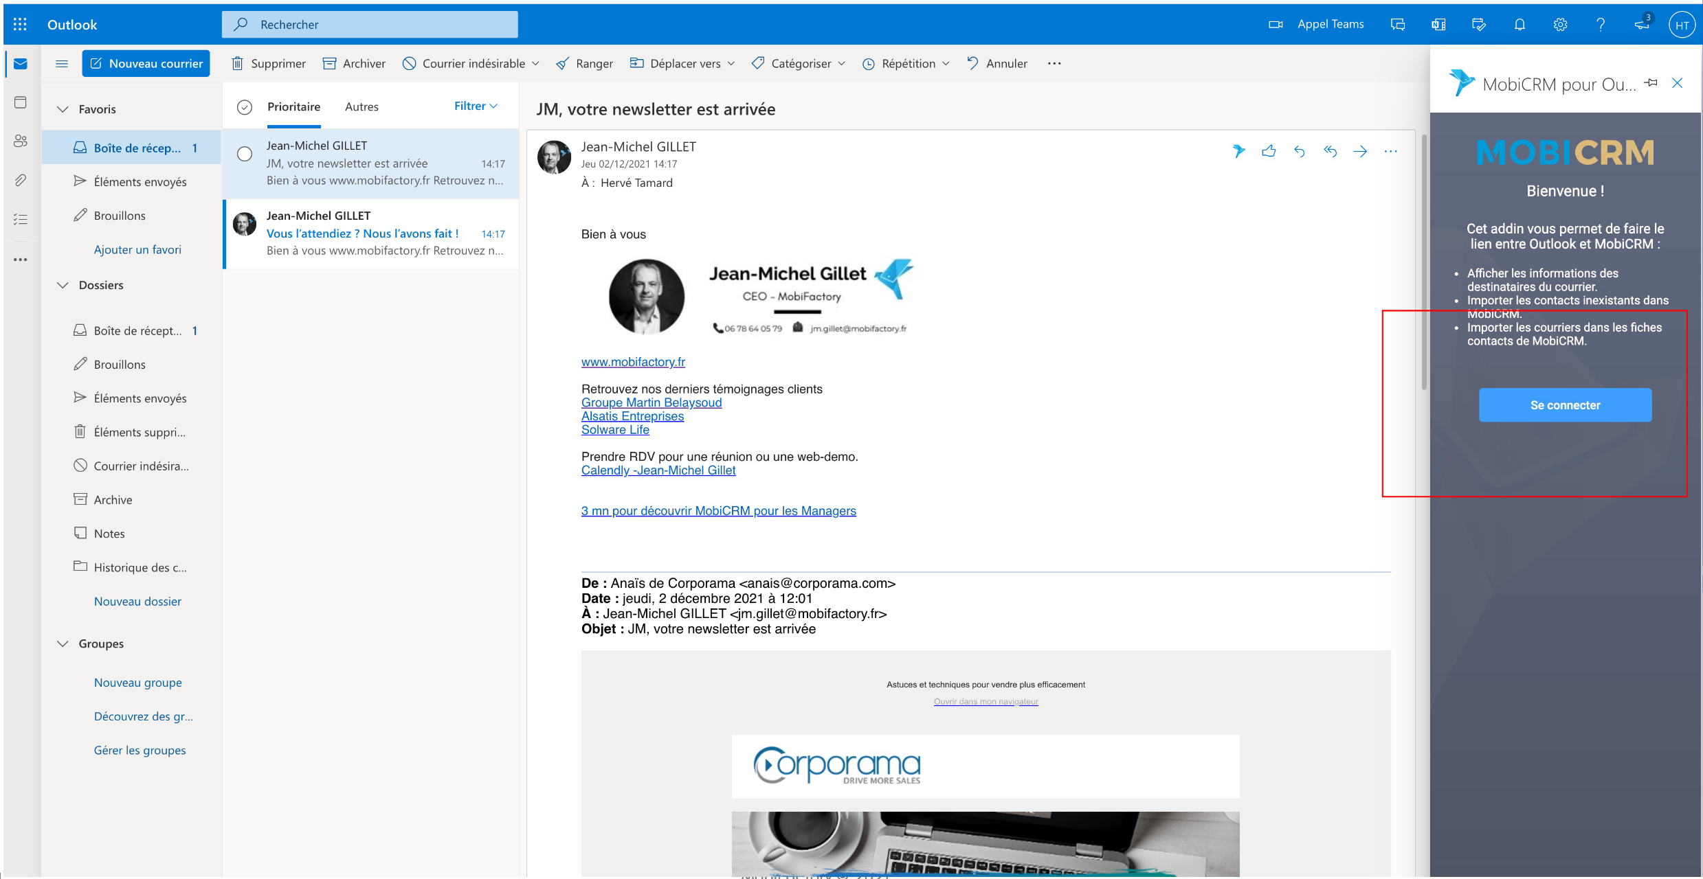This screenshot has width=1703, height=879.
Task: Select the Prioritaire tab
Action: [293, 107]
